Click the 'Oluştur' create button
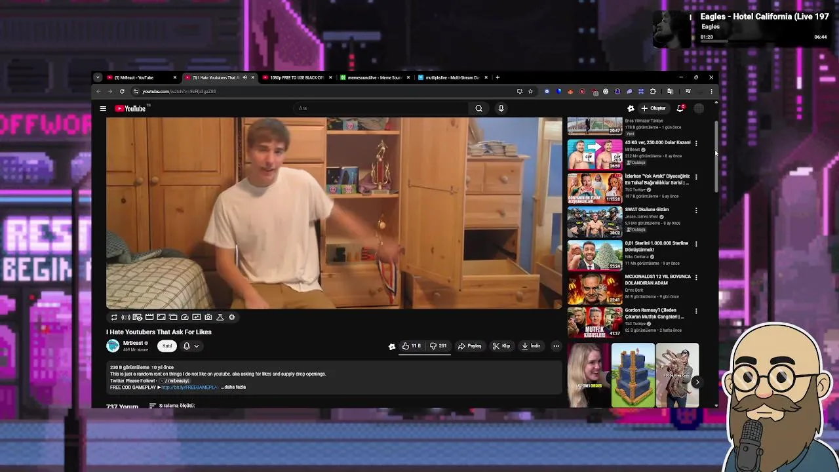The height and width of the screenshot is (472, 839). 654,108
